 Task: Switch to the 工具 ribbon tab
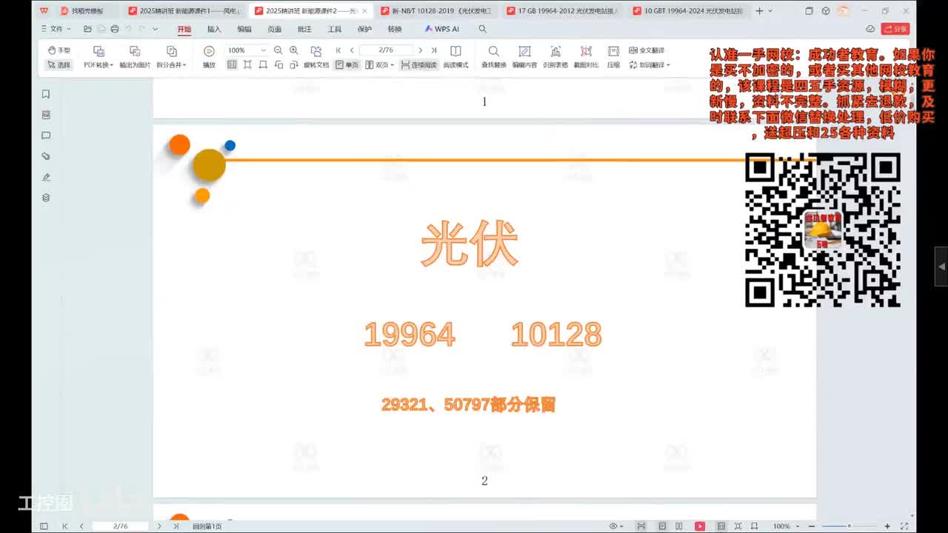point(335,29)
